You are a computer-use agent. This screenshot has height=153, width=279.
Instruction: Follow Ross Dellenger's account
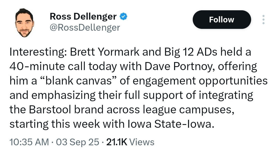222,20
